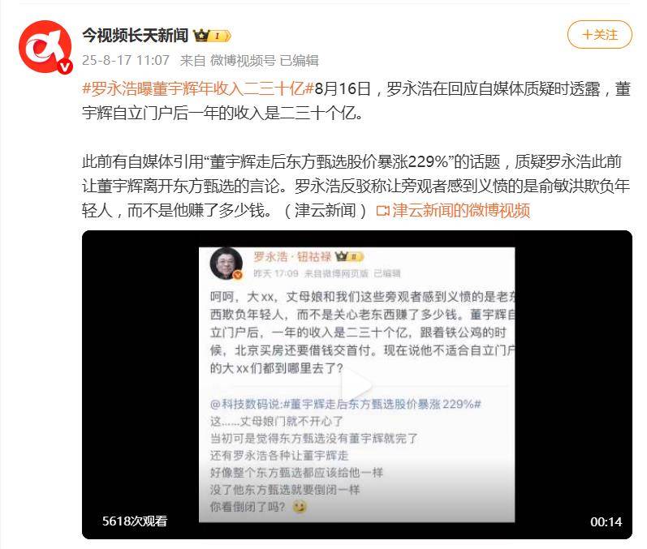Click the post timestamp 25-8-17 11:07

click(x=126, y=61)
